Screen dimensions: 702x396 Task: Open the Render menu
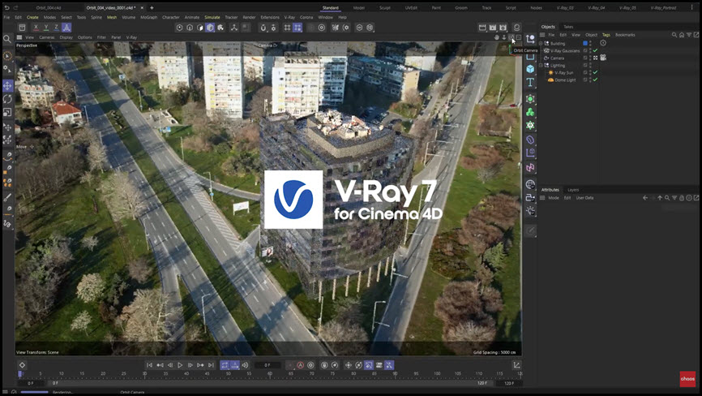click(249, 17)
